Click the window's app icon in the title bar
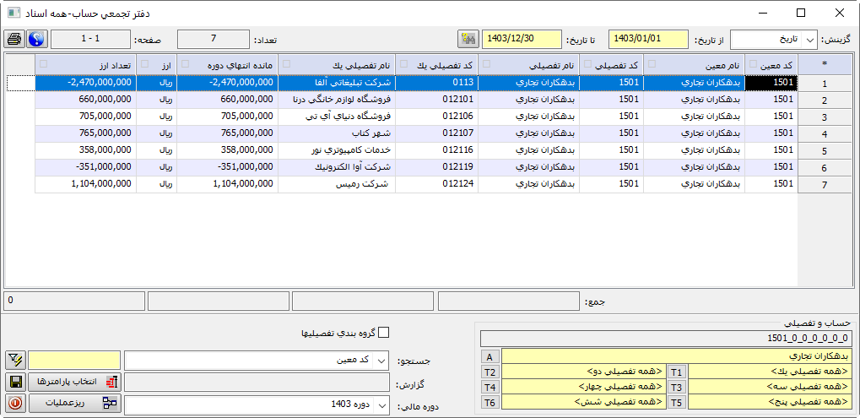 [x=14, y=13]
